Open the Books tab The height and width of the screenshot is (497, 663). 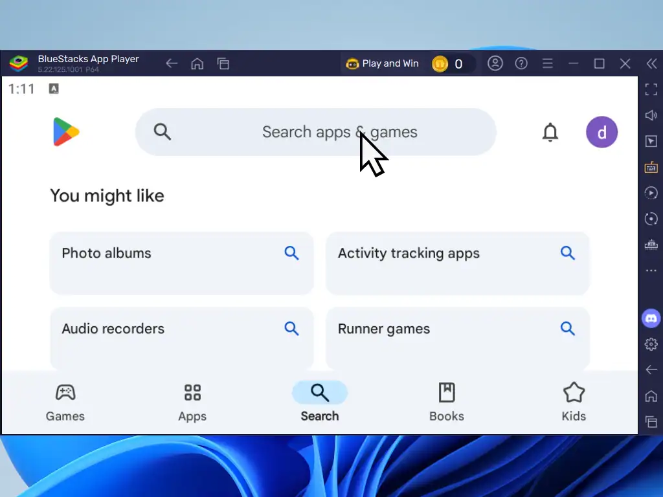pyautogui.click(x=447, y=402)
